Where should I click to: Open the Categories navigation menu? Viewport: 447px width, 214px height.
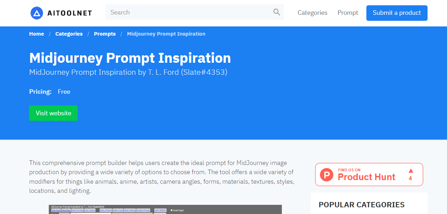pyautogui.click(x=312, y=13)
